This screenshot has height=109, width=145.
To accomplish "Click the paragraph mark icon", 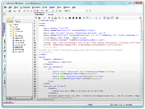I will [49, 18].
